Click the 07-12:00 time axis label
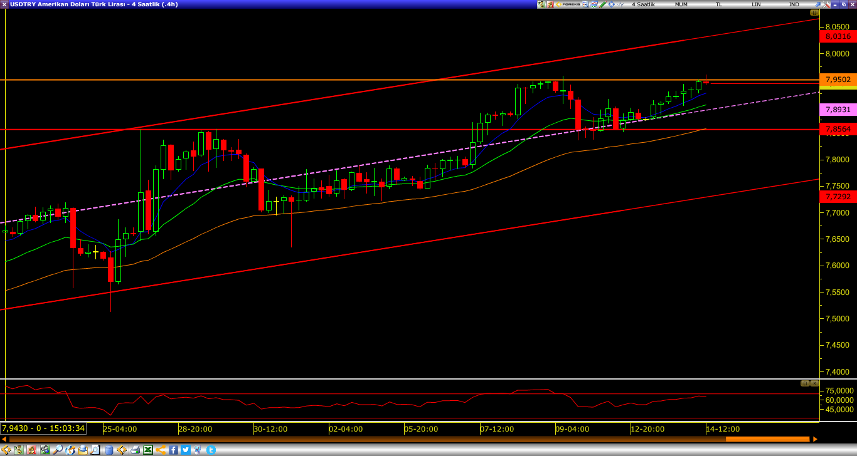This screenshot has height=456, width=857. pyautogui.click(x=497, y=429)
